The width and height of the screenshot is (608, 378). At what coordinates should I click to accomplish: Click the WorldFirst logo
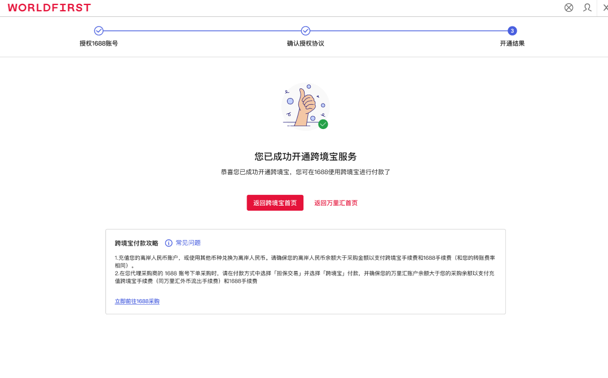(x=49, y=8)
